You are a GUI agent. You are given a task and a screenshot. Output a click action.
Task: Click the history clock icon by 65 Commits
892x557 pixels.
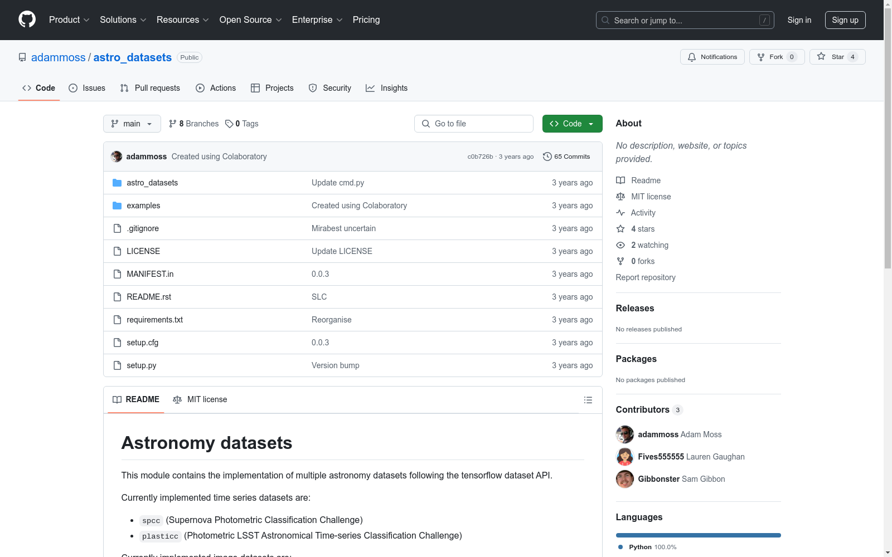[x=547, y=157]
